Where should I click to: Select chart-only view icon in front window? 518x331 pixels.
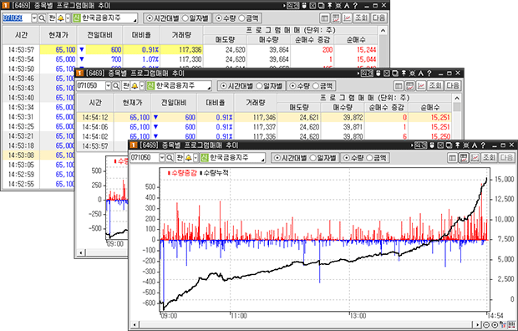[x=475, y=158]
